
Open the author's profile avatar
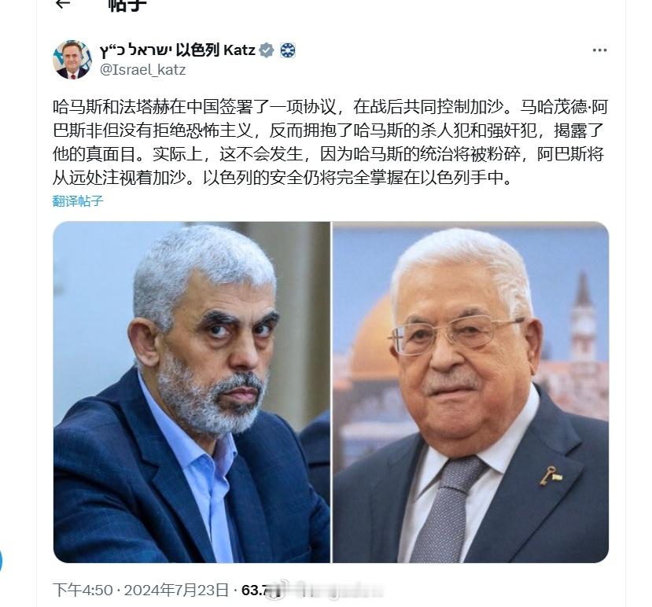[72, 60]
